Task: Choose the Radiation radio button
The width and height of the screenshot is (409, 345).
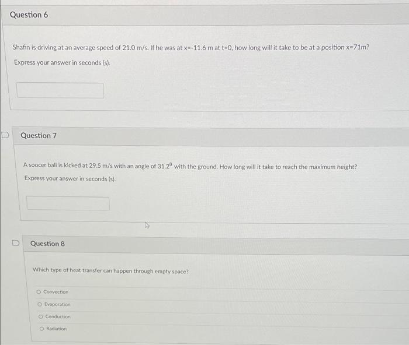Action: click(x=41, y=329)
